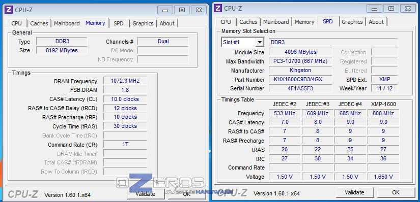Click the RAS# Precharge value 10 clocks

pyautogui.click(x=125, y=117)
